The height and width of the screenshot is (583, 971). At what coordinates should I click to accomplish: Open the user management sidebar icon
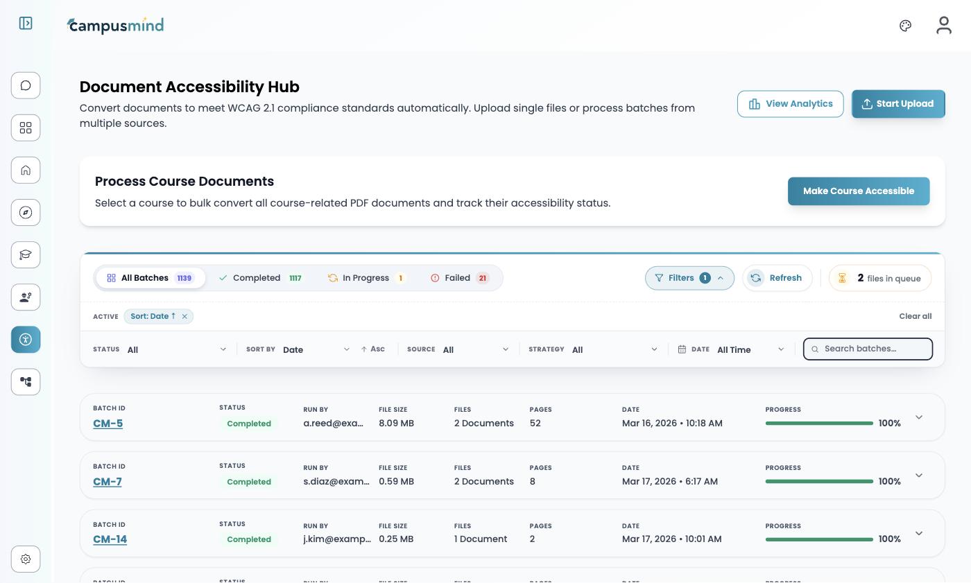(26, 297)
